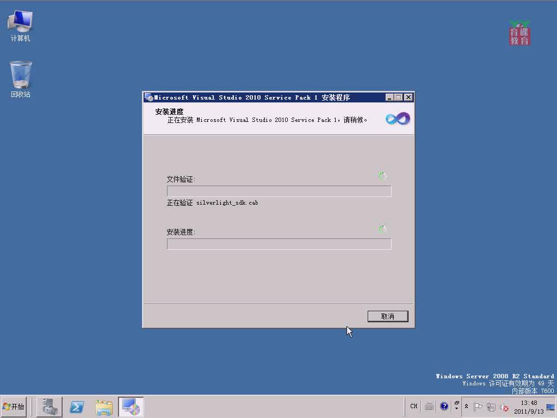Open Windows Explorer folder icon on taskbar

(104, 407)
